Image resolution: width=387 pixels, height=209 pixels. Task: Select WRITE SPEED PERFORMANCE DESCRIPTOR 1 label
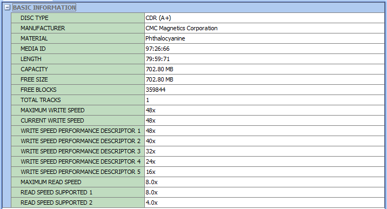[81, 131]
